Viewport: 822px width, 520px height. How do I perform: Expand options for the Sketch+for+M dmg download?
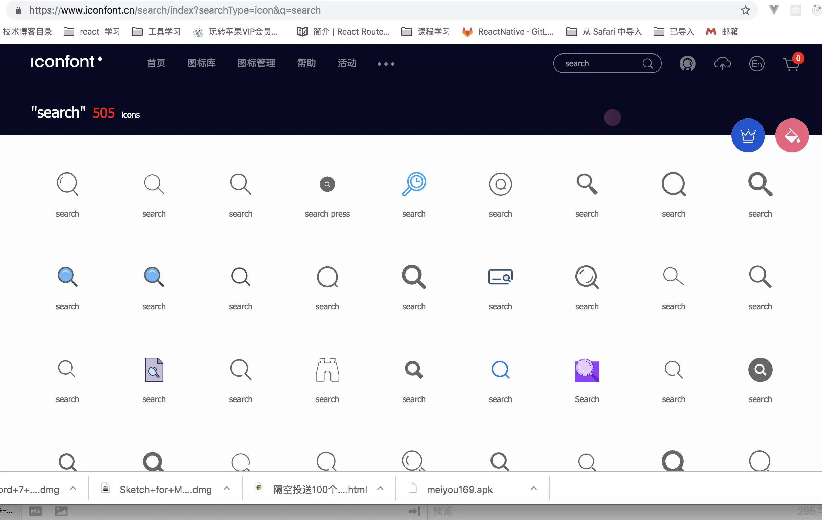coord(226,489)
